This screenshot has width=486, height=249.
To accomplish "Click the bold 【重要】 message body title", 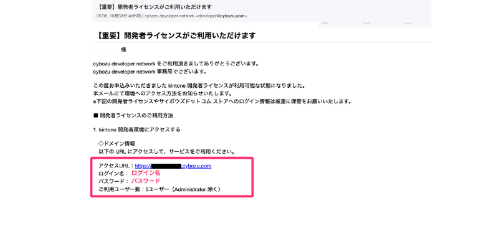I will 174,35.
